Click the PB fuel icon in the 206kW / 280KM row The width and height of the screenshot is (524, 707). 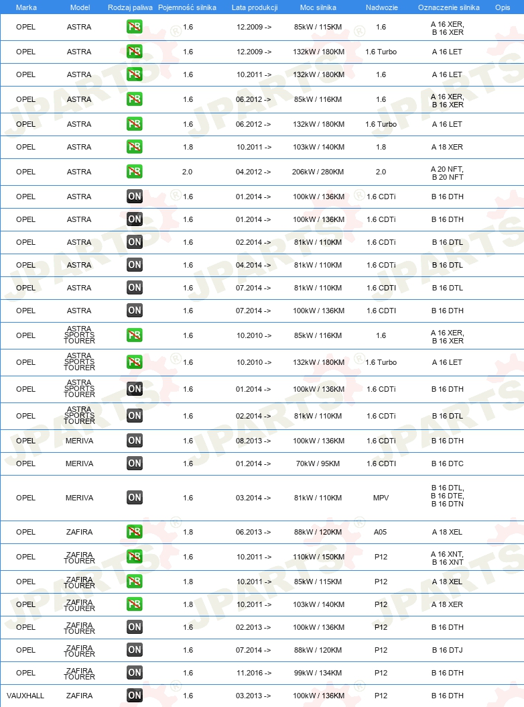(x=134, y=172)
